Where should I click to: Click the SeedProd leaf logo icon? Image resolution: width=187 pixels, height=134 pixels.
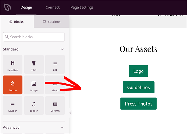click(x=6, y=7)
